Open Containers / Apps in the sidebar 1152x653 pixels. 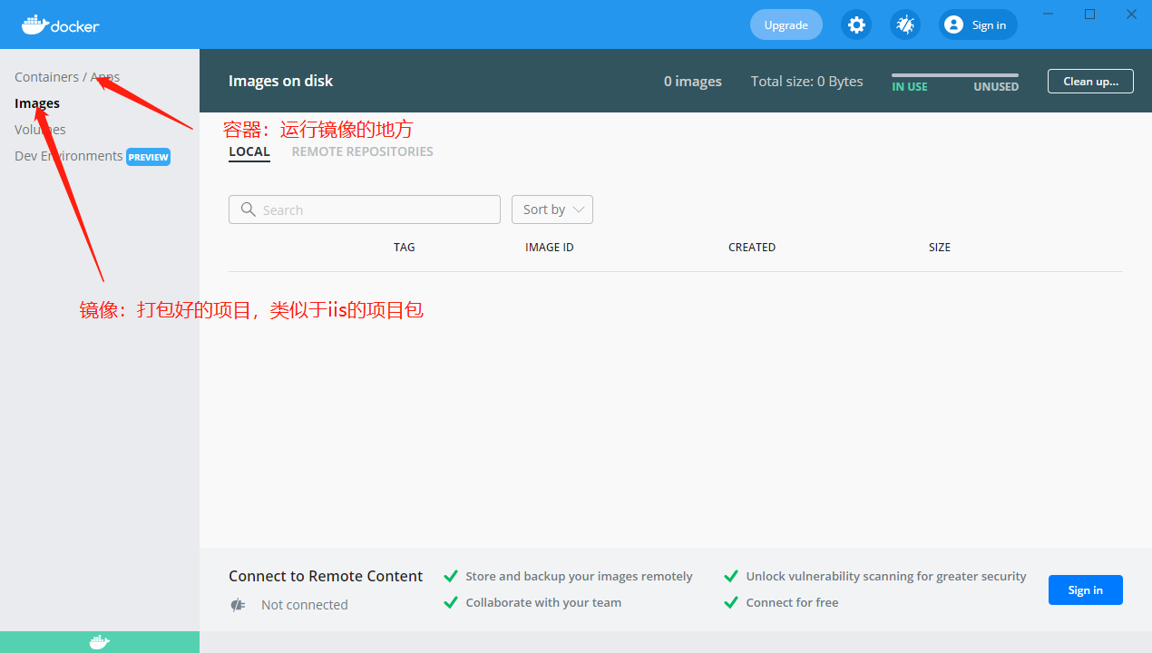tap(67, 77)
